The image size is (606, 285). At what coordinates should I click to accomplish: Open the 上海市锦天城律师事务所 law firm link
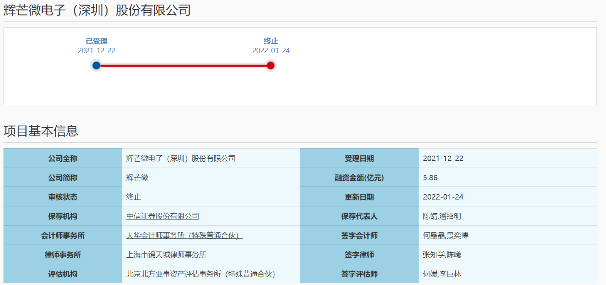166,255
